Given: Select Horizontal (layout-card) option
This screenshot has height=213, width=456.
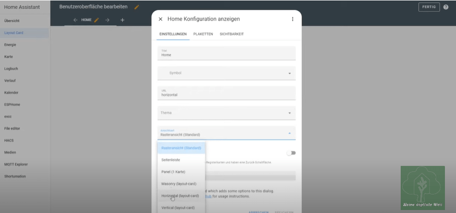Looking at the screenshot, I should pos(180,196).
